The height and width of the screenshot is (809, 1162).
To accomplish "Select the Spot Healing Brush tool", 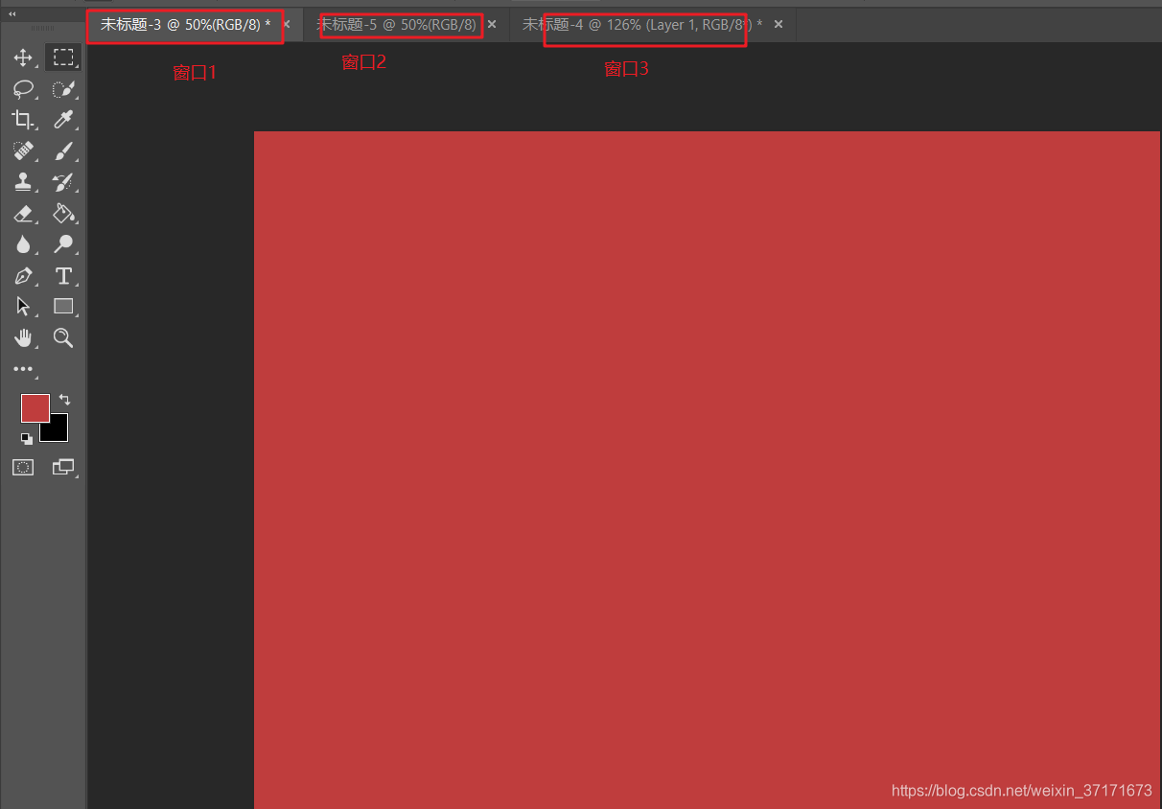I will 23,150.
